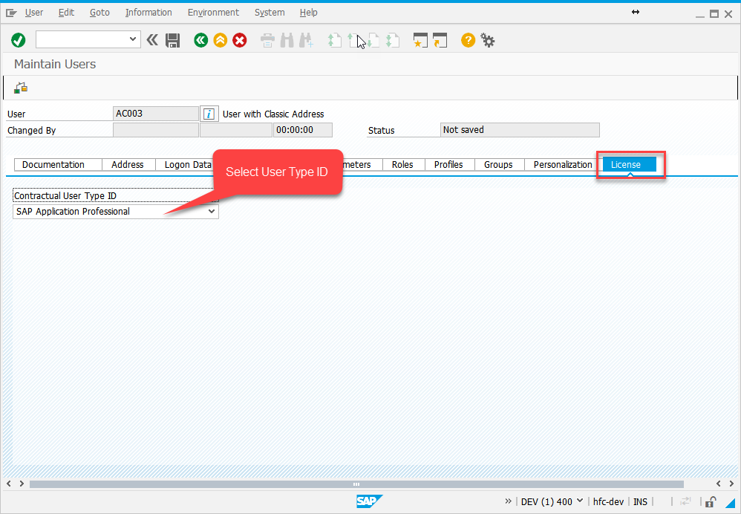This screenshot has height=514, width=741.
Task: Switch to the Address tab
Action: click(x=128, y=165)
